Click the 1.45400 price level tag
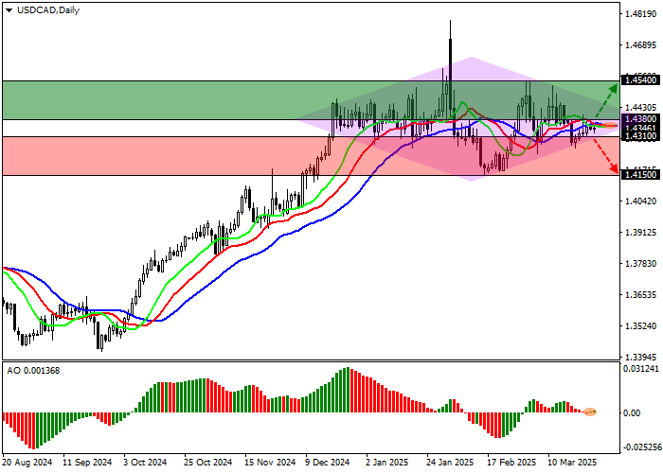663x473 pixels. [x=640, y=81]
